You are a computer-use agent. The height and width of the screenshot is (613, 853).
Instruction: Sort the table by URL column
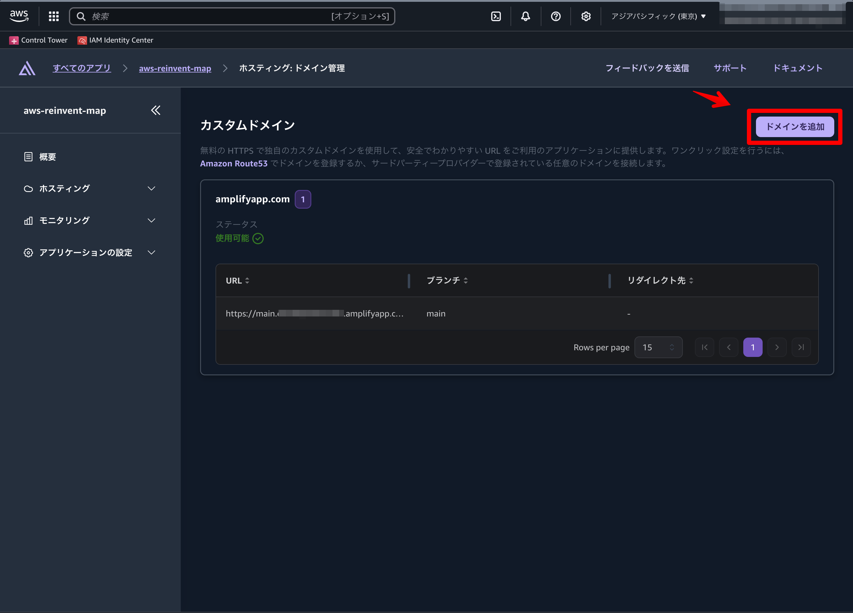pos(237,281)
